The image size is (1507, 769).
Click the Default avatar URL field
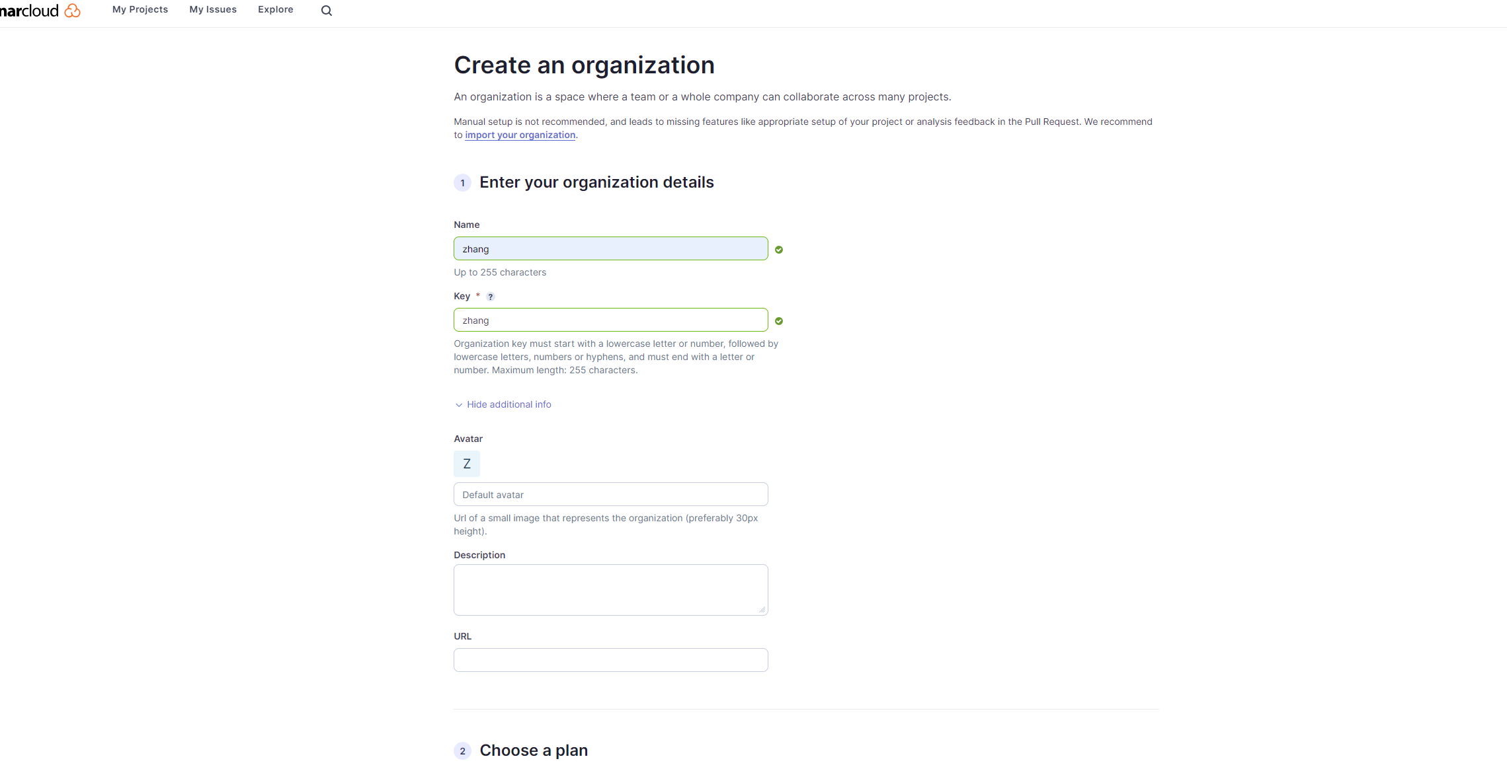click(610, 495)
